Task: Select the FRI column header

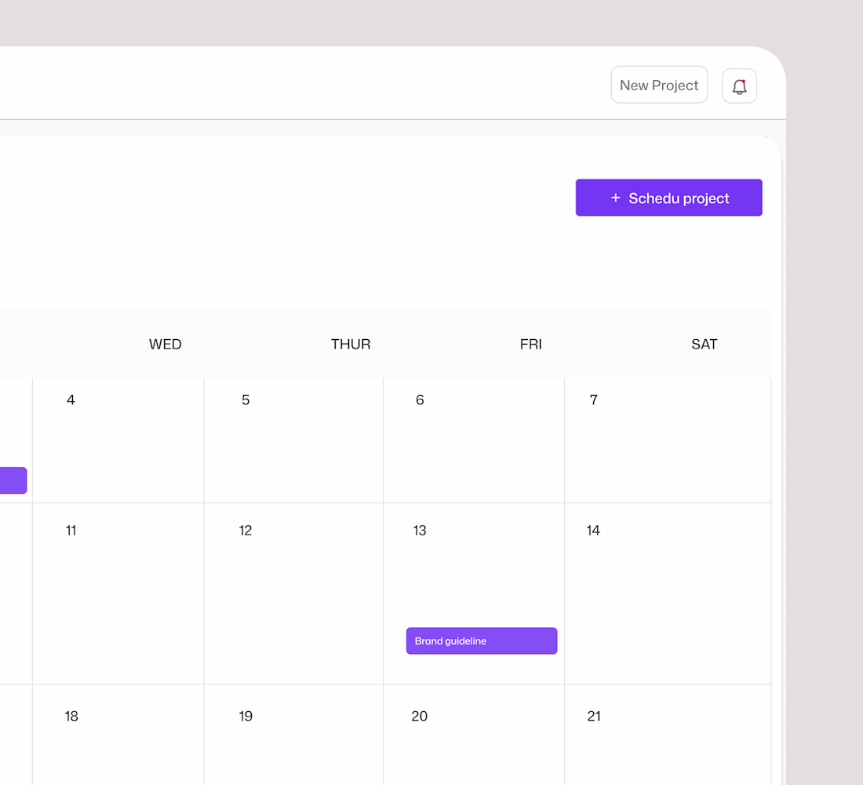Action: click(x=530, y=345)
